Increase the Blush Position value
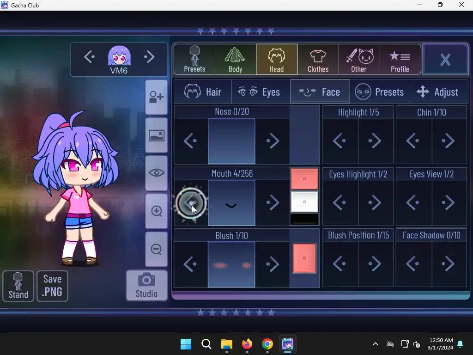Screen dimensions: 473x355 [376, 264]
